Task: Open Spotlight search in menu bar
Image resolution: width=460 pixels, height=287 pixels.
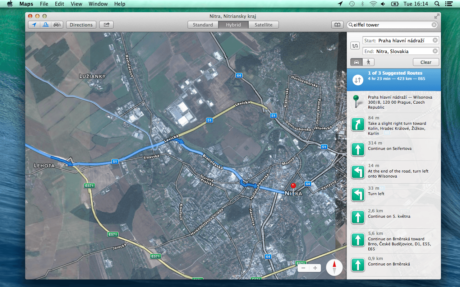Action: tap(437, 4)
